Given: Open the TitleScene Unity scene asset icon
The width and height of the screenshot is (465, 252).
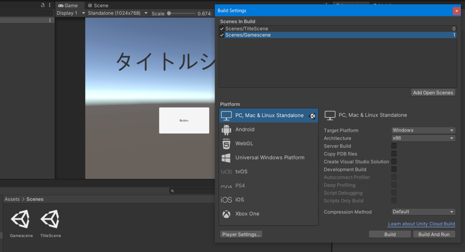Looking at the screenshot, I should (50, 219).
